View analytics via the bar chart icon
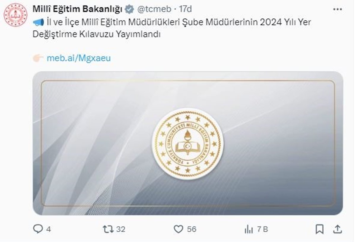Image resolution: width=356 pixels, height=242 pixels. click(249, 229)
